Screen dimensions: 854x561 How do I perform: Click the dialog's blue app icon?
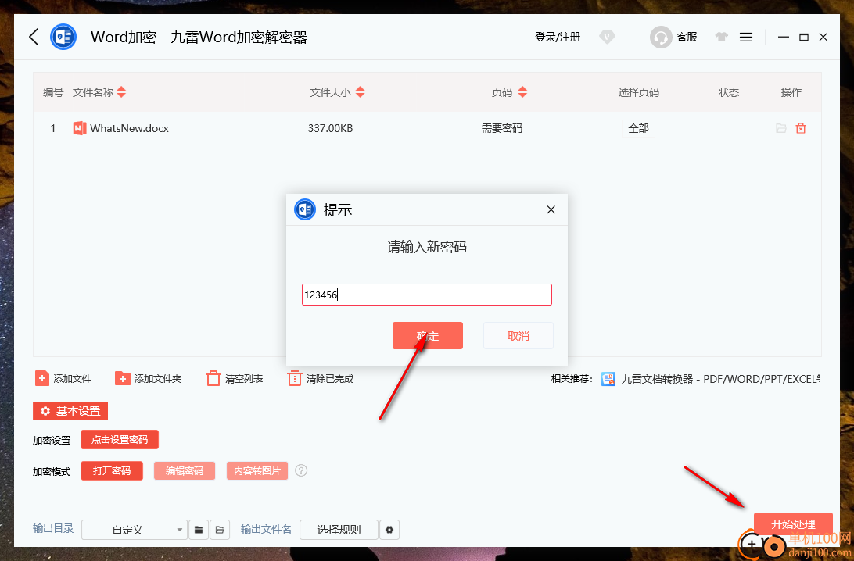pos(305,209)
